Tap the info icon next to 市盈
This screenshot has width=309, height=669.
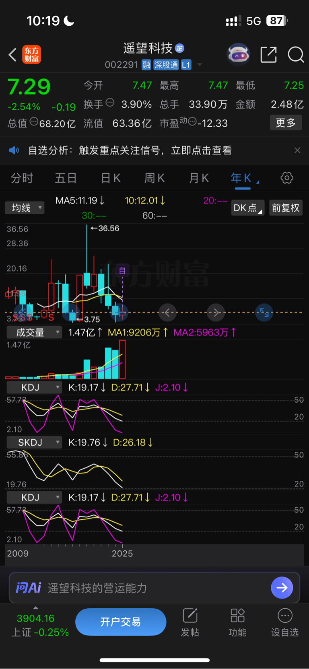tap(192, 121)
